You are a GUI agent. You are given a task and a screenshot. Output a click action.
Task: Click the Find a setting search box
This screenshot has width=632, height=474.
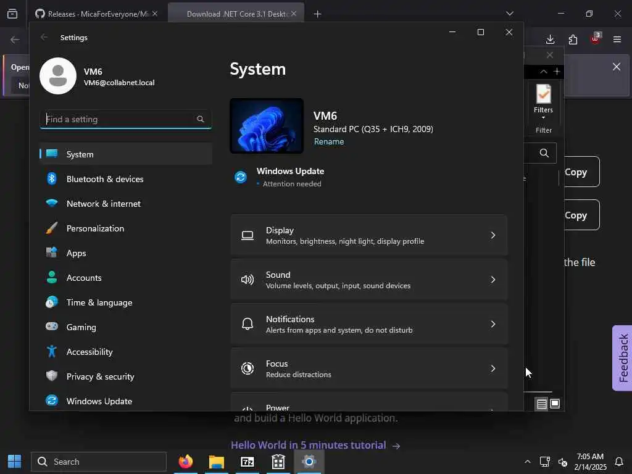coord(126,119)
